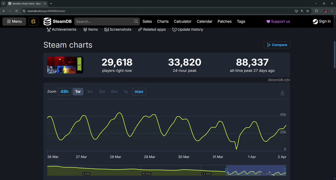
Task: Click the page vertical scrollbar thumb
Action: (334, 55)
